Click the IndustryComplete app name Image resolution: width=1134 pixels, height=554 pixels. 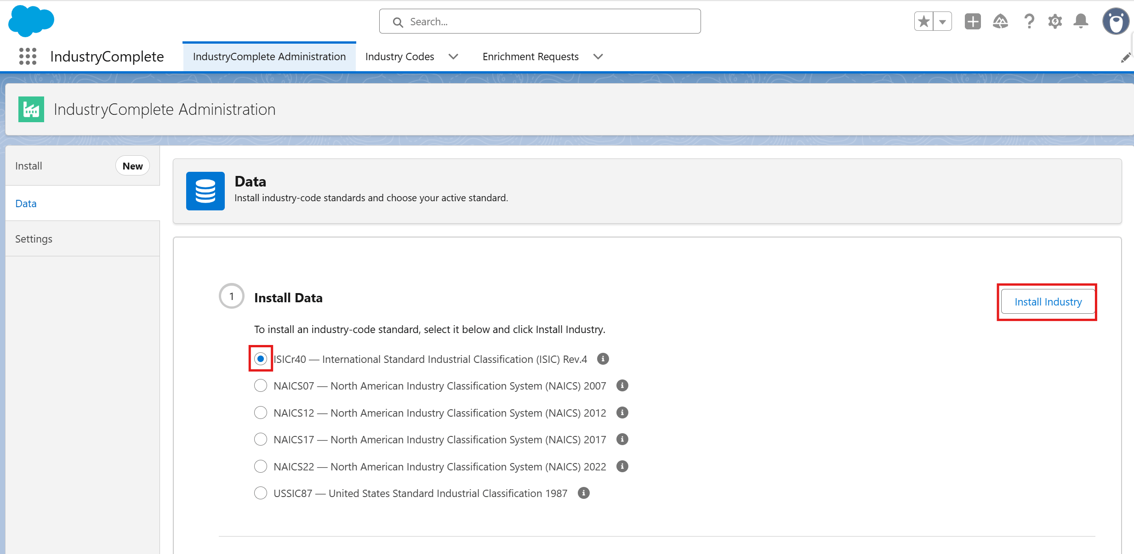107,57
